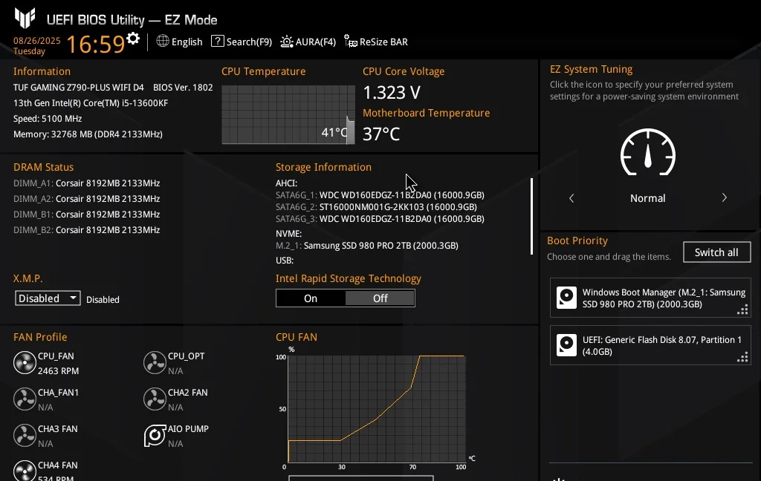Image resolution: width=761 pixels, height=481 pixels.
Task: Click the CHA3 FAN fan icon
Action: [25, 436]
